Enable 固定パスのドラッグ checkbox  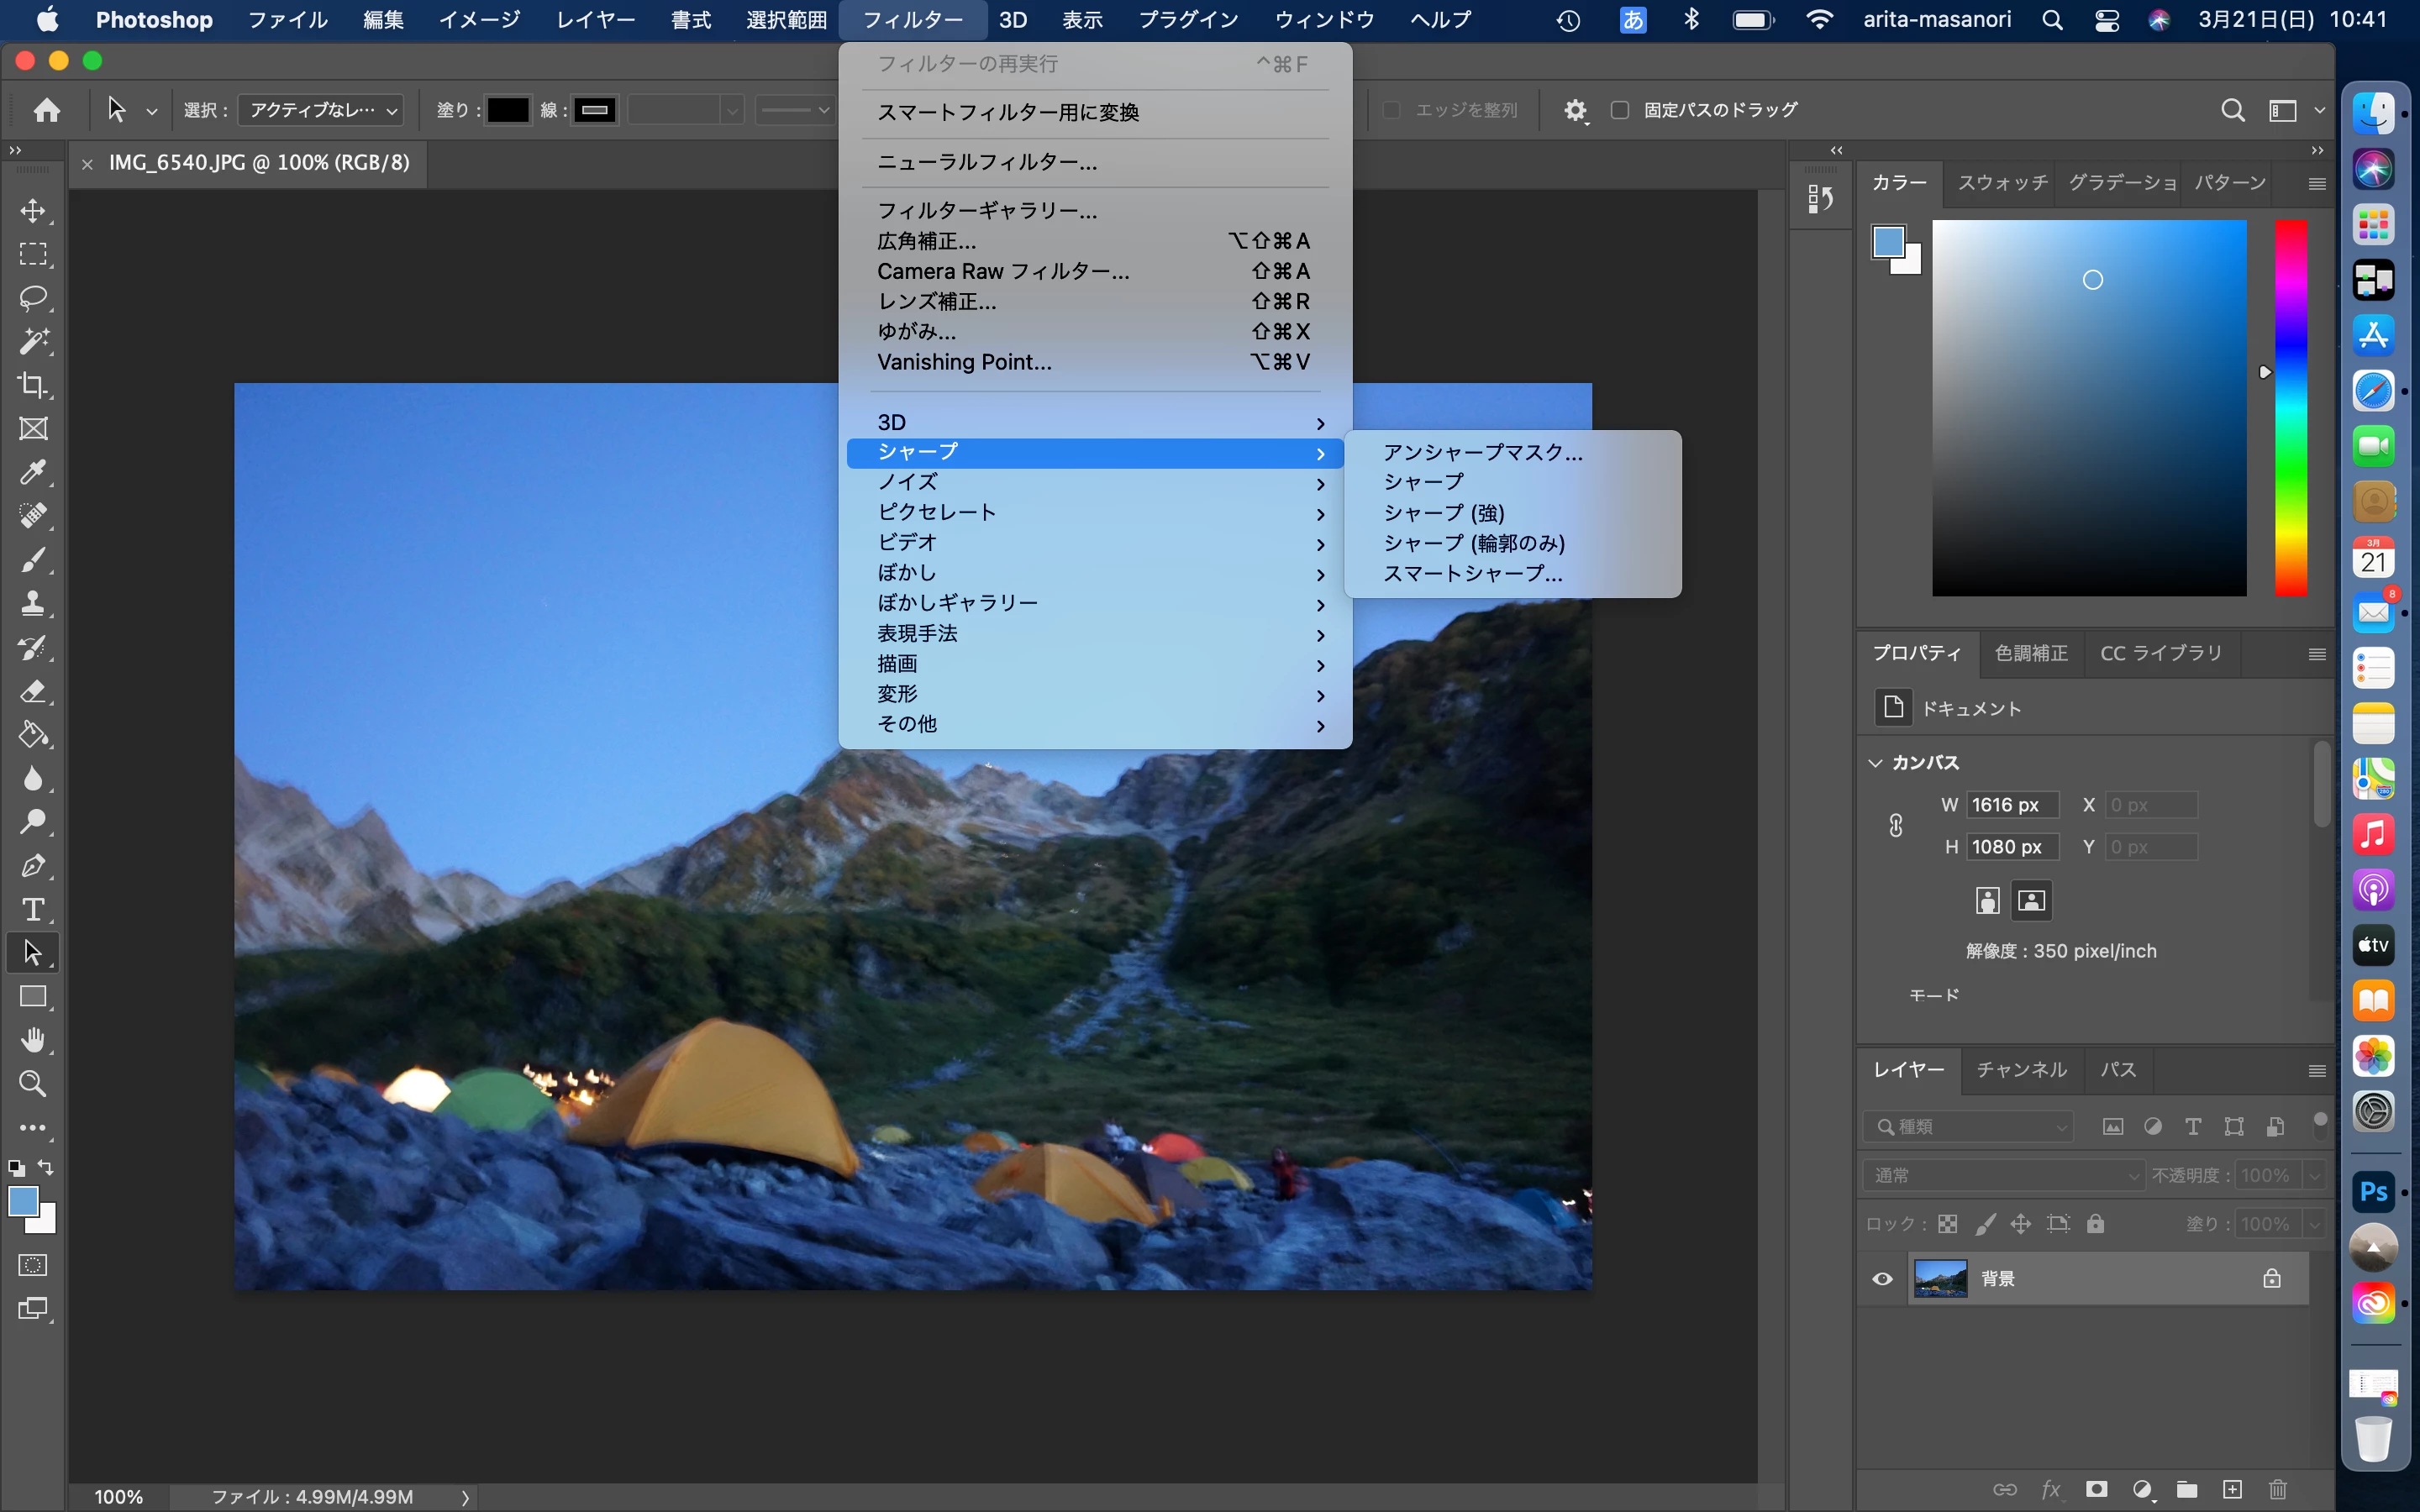[x=1620, y=110]
